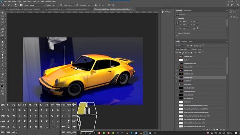Viewport: 240px width, 135px height.
Task: Click the rotation angle field in Transform
Action: point(185,28)
